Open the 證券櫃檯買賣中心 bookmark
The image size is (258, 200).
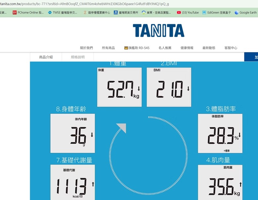97,13
